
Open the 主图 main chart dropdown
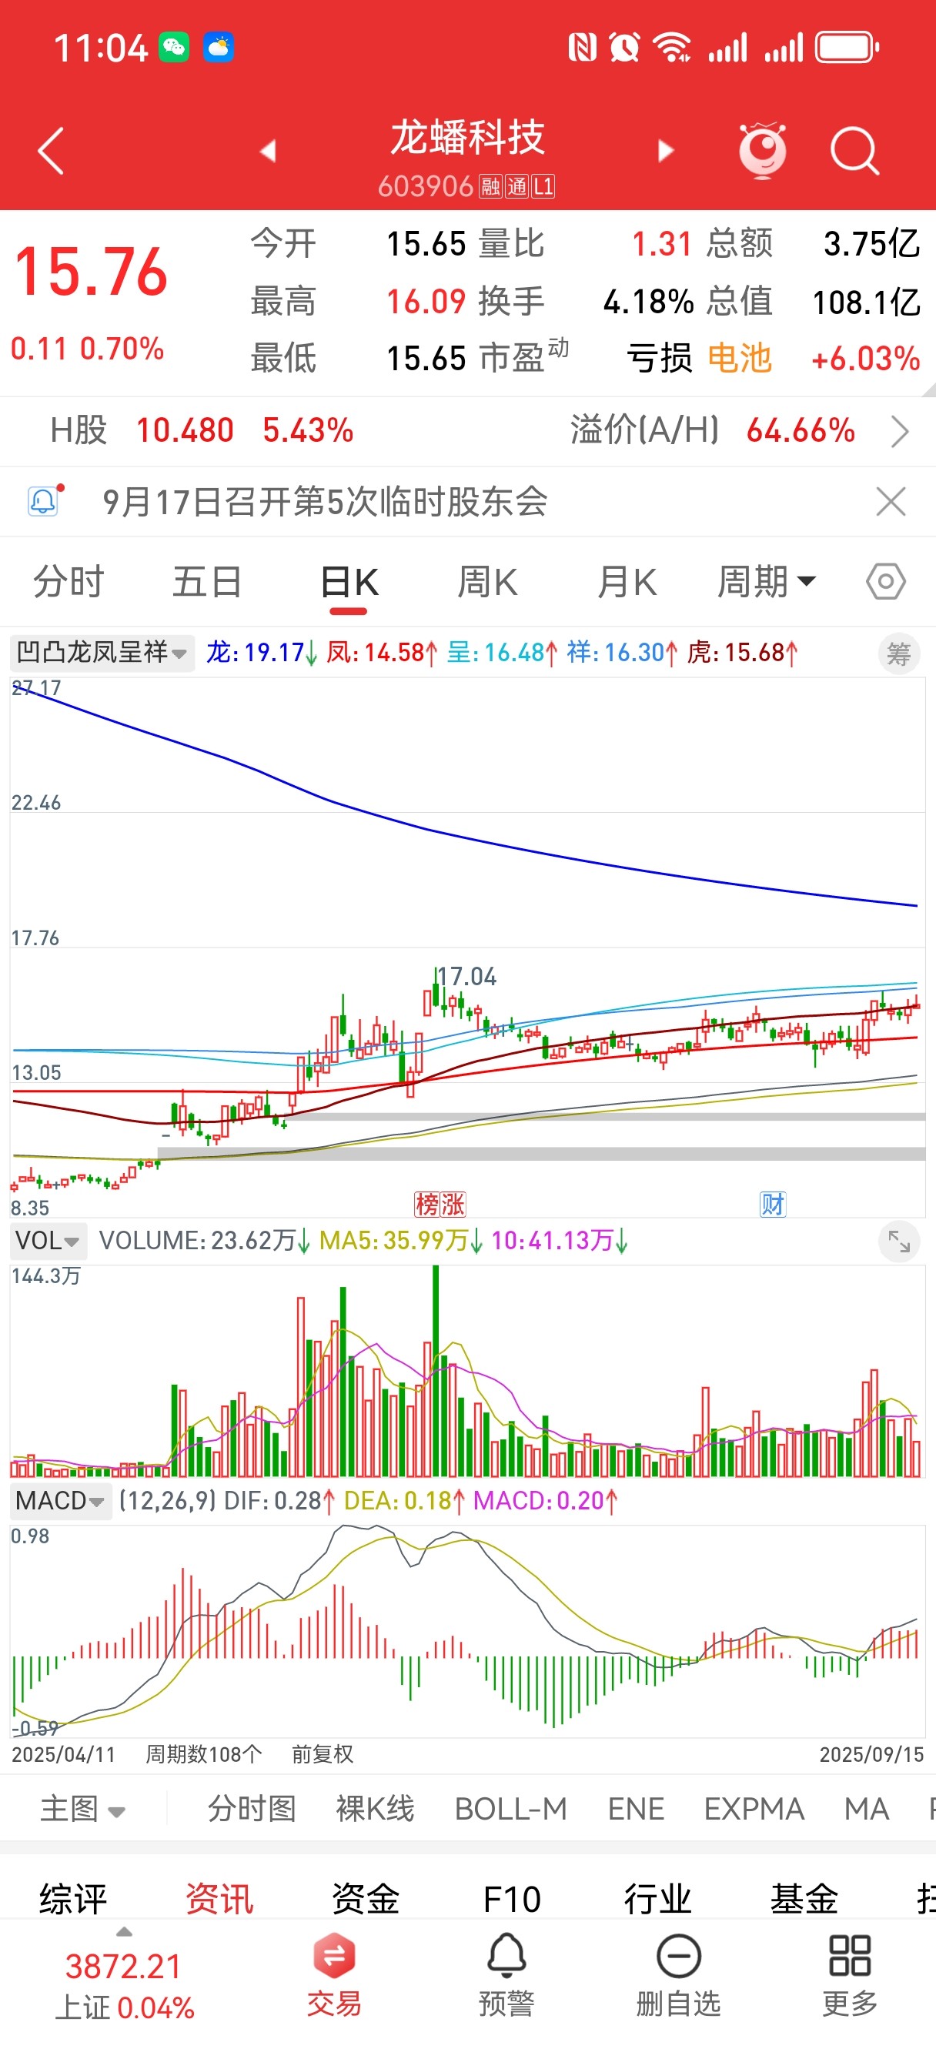coord(83,1809)
